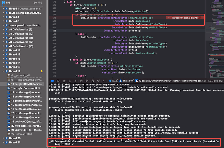Select the 60 FPS readout
This screenshot has width=224, height=148.
[38, 3]
